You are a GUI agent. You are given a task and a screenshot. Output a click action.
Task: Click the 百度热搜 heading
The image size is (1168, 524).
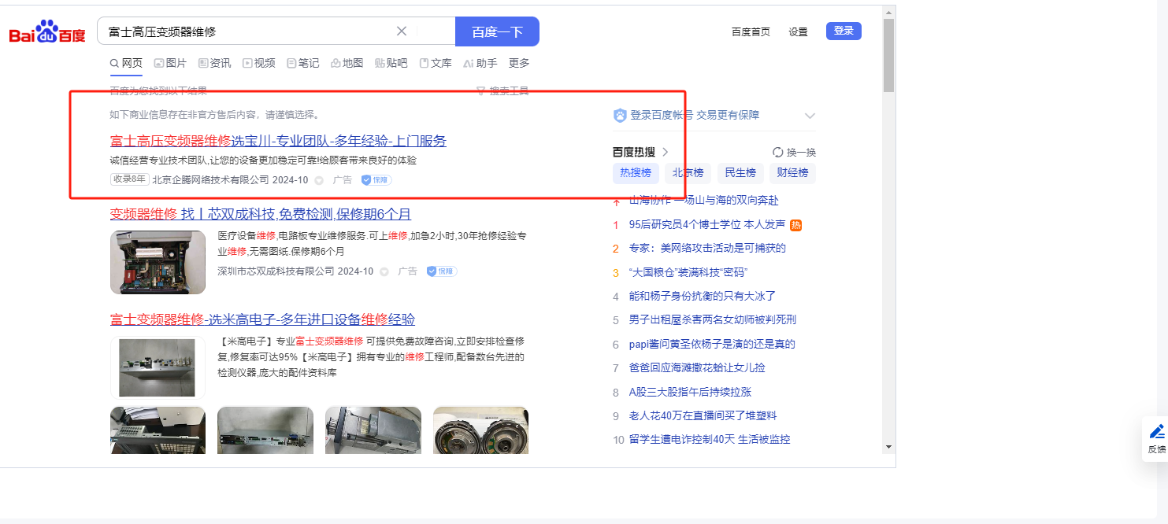coord(634,153)
